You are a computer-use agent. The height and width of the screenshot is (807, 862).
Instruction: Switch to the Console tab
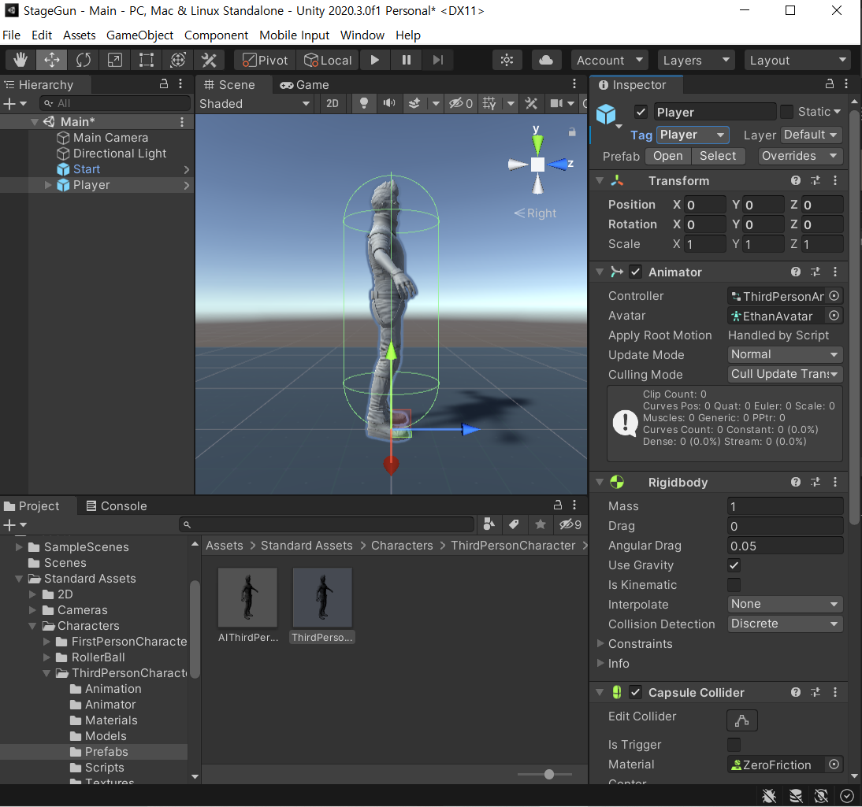[117, 506]
